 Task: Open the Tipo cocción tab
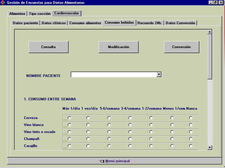pos(40,14)
